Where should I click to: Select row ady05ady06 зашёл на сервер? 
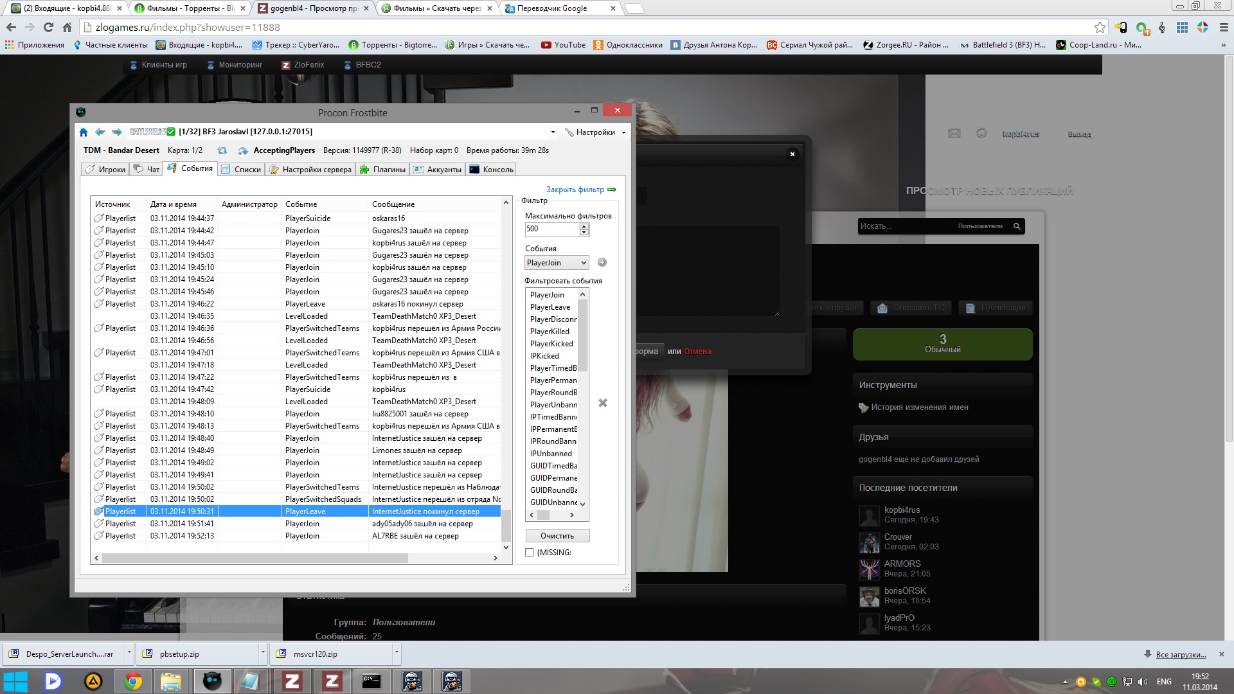[x=296, y=524]
